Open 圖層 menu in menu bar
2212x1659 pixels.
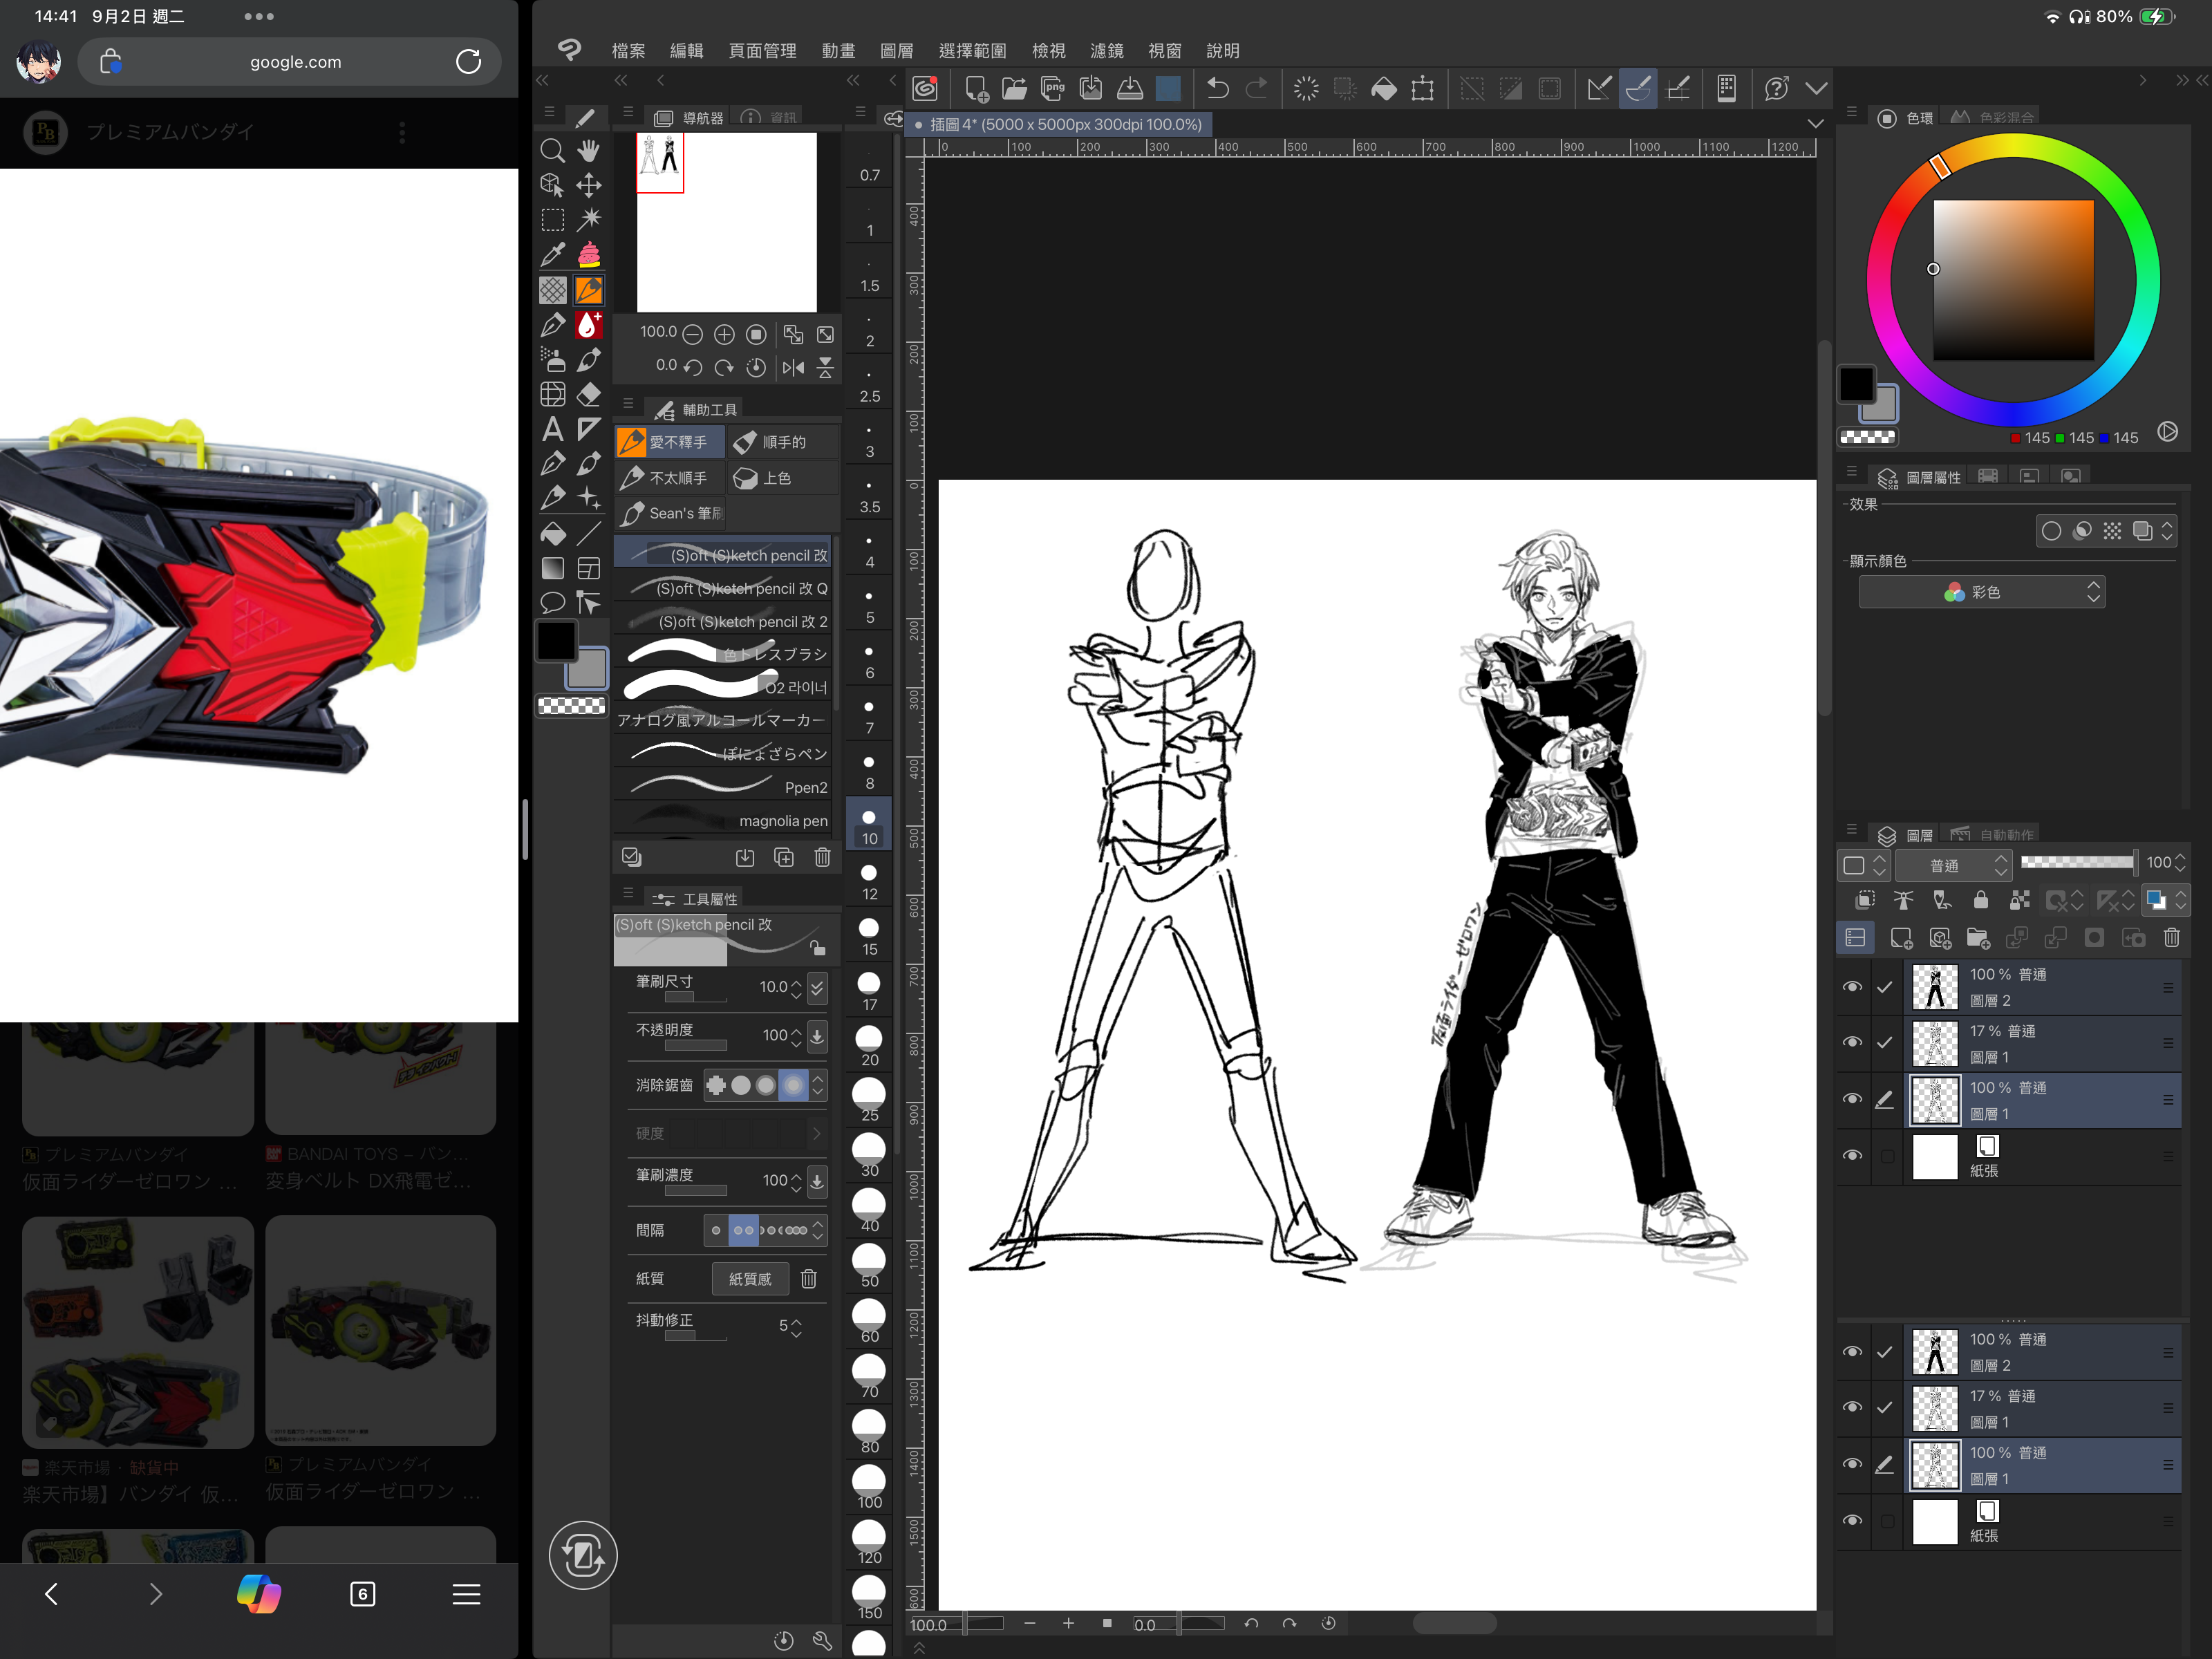tap(896, 50)
